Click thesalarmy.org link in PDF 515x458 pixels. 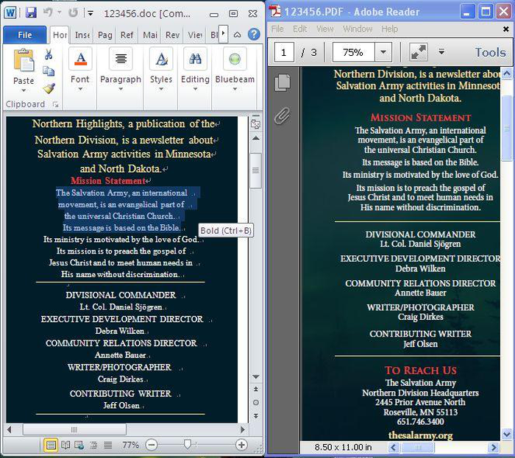(x=420, y=435)
